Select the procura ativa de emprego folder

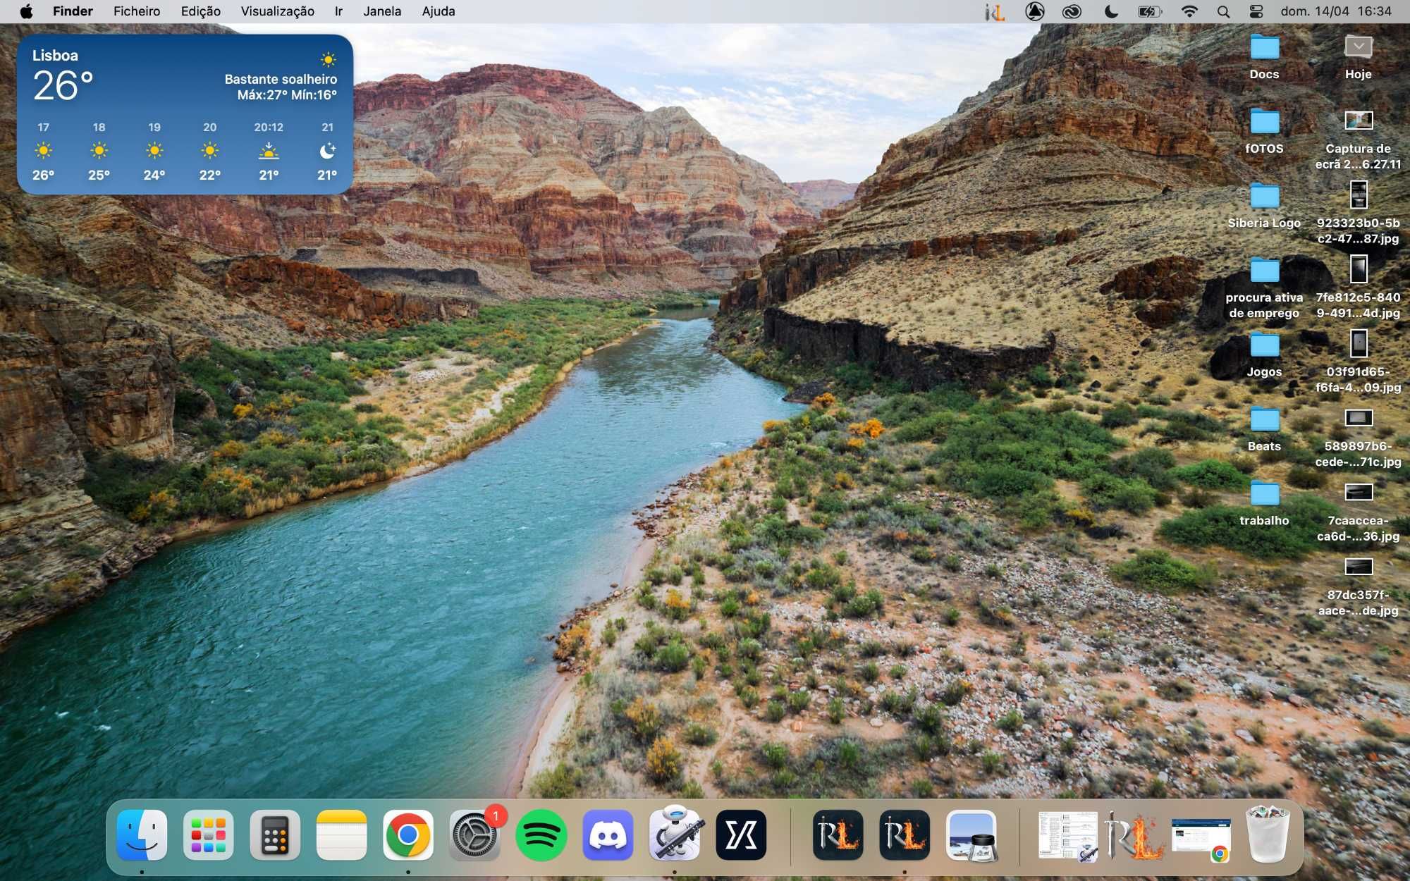(x=1265, y=288)
